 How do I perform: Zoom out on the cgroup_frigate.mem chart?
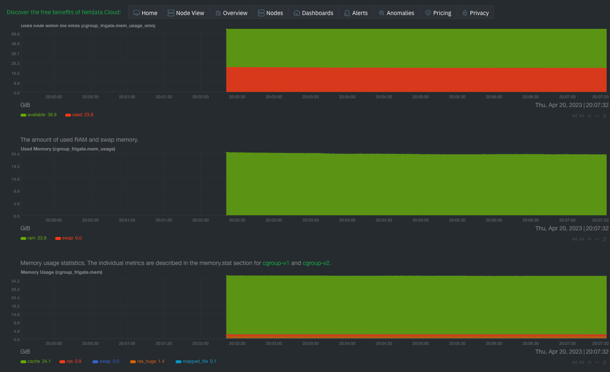597,362
